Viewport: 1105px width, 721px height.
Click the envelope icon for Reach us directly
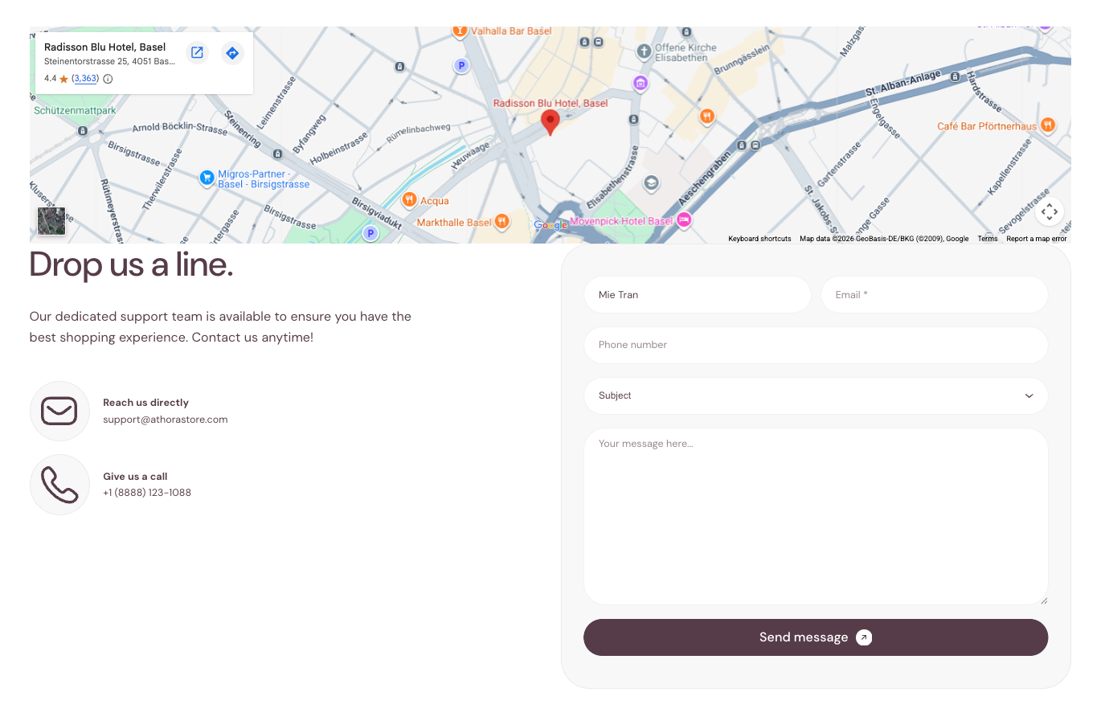(59, 411)
